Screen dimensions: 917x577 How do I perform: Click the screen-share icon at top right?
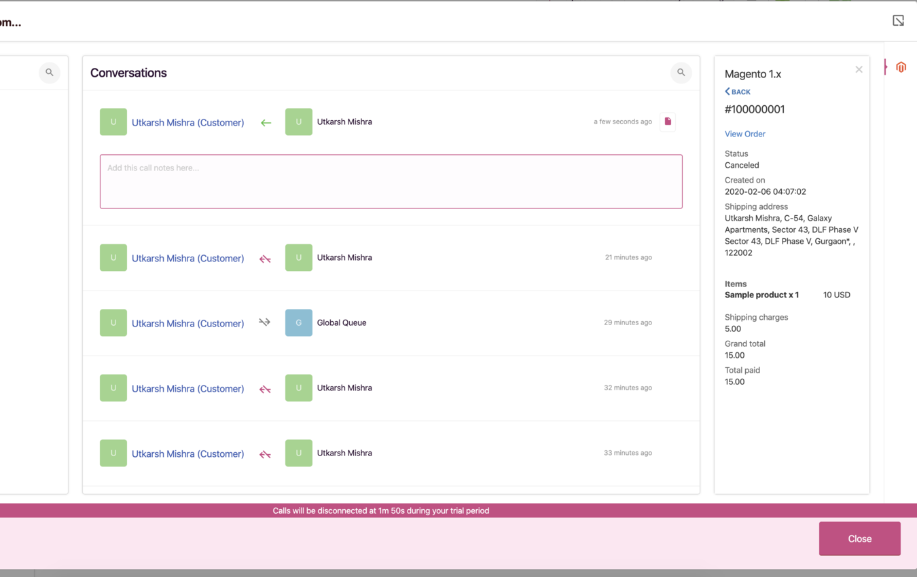(x=898, y=20)
